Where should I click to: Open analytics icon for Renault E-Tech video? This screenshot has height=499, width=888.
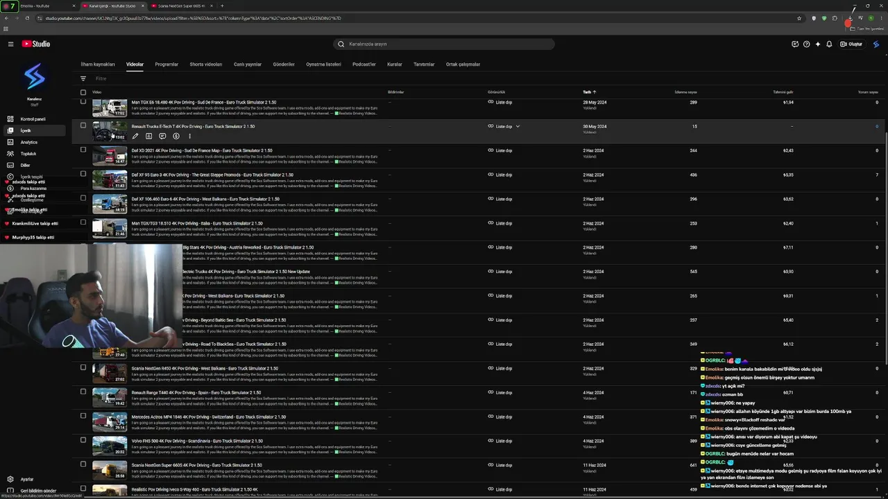tap(148, 136)
